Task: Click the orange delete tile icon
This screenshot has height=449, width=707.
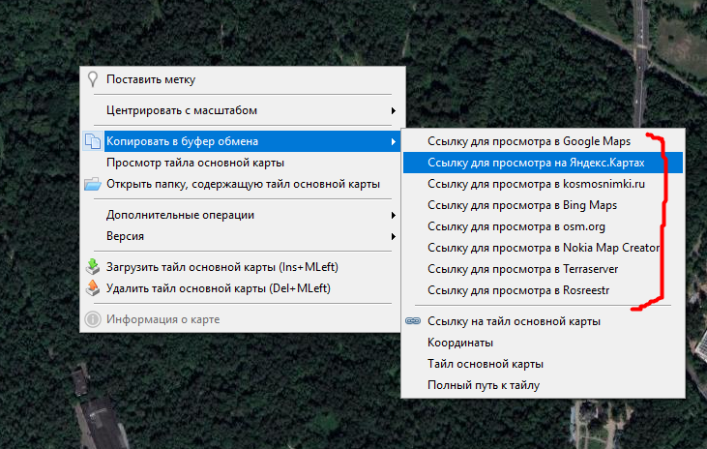Action: pyautogui.click(x=93, y=287)
